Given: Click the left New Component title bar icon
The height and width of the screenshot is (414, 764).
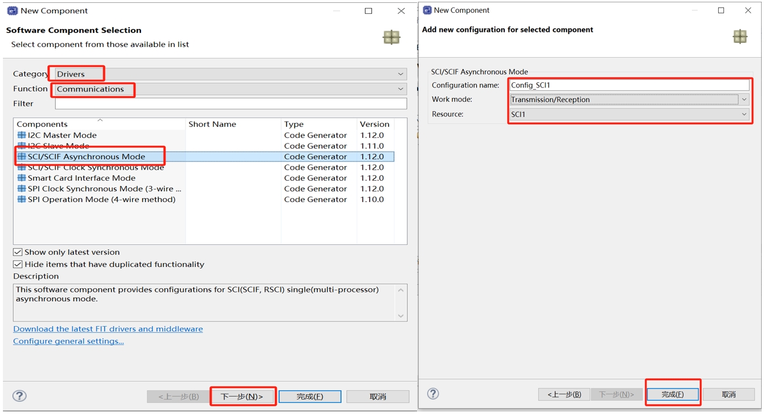Looking at the screenshot, I should pyautogui.click(x=12, y=10).
